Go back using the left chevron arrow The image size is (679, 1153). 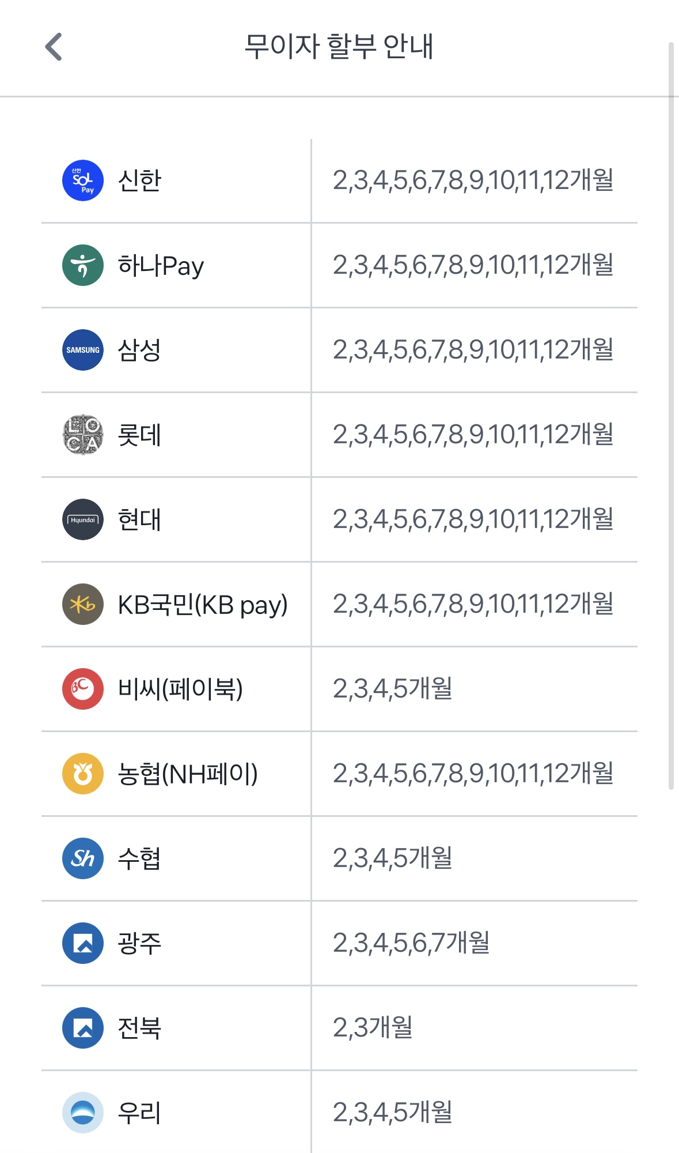(x=54, y=47)
